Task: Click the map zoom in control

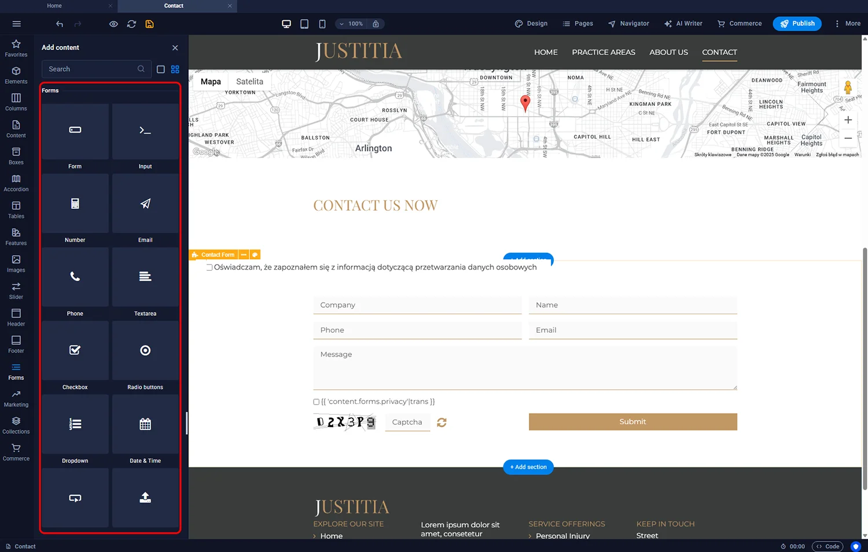Action: pos(848,120)
